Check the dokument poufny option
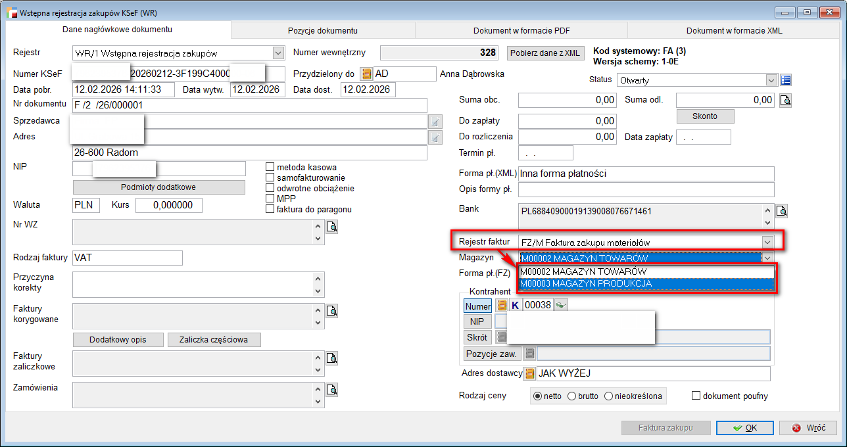Viewport: 847px width, 447px height. [x=696, y=396]
